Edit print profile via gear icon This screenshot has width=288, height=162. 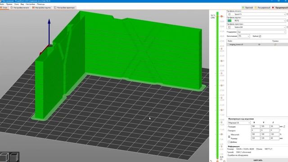287,14
